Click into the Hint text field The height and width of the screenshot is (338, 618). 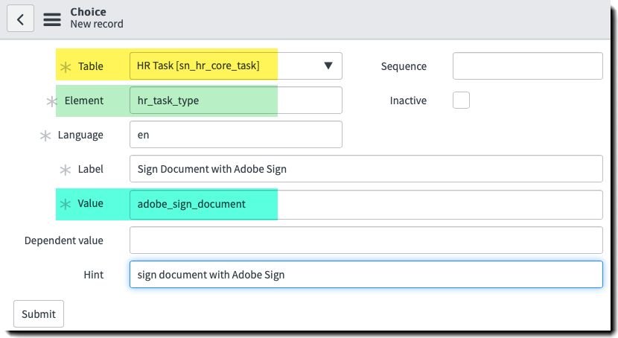(x=366, y=274)
